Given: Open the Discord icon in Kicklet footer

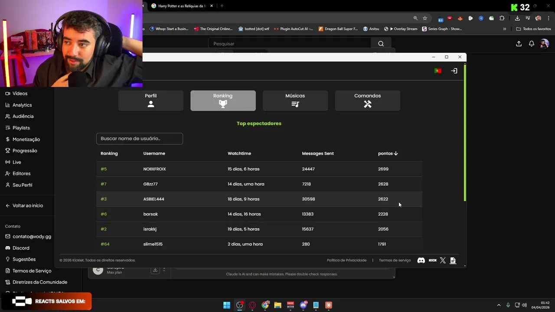Looking at the screenshot, I should point(421,260).
